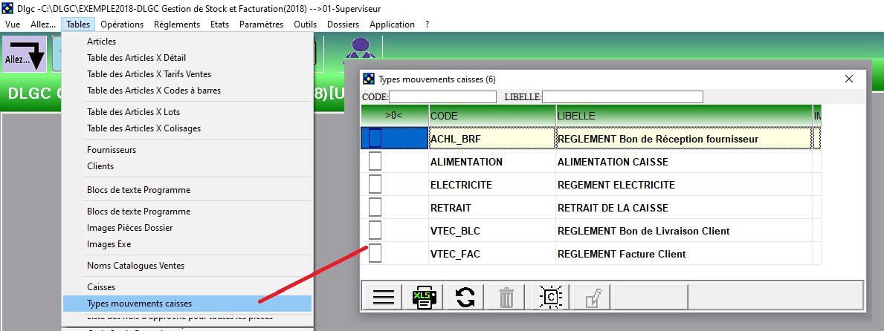
Task: Refresh the list with the circular arrows icon
Action: (465, 297)
